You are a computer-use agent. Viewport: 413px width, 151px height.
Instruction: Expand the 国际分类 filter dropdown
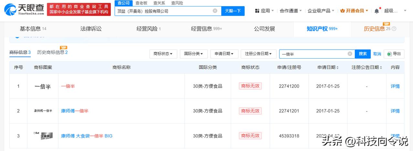[x=194, y=54]
